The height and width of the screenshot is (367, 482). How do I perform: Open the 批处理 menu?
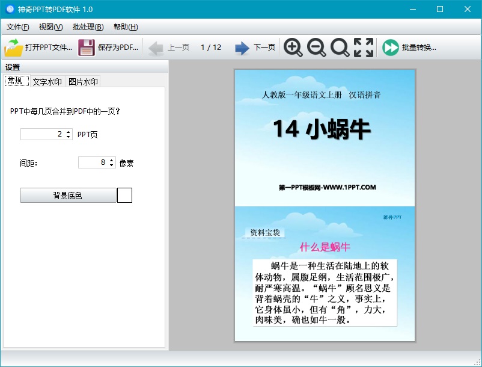[x=88, y=26]
